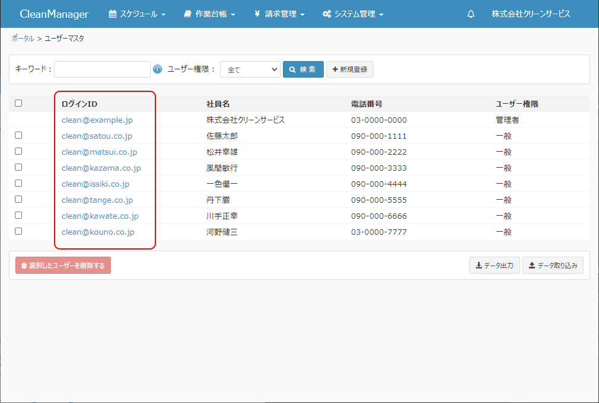Image resolution: width=599 pixels, height=403 pixels.
Task: Open the clean@matsui.co.jp login ID link
Action: pyautogui.click(x=99, y=152)
